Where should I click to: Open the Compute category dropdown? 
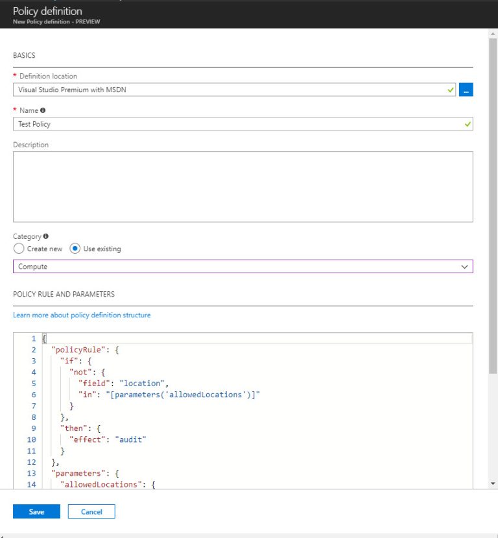[243, 266]
